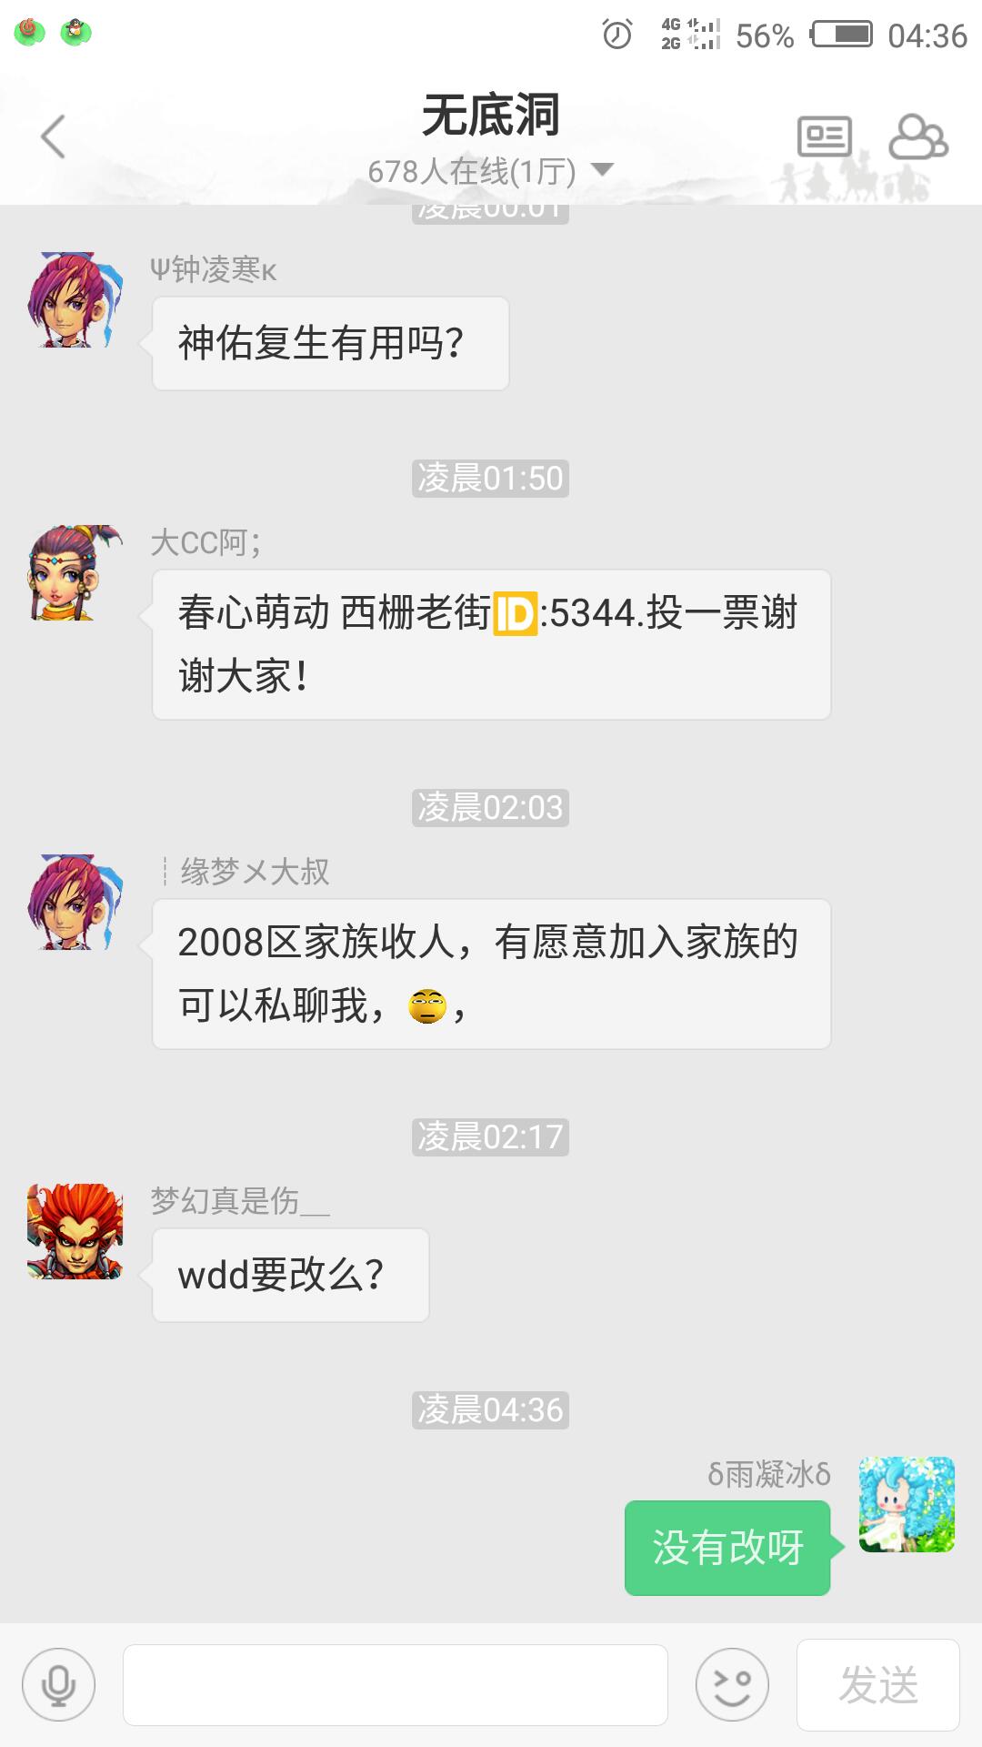Click the dropdown triangle beside 1厅

tap(602, 169)
